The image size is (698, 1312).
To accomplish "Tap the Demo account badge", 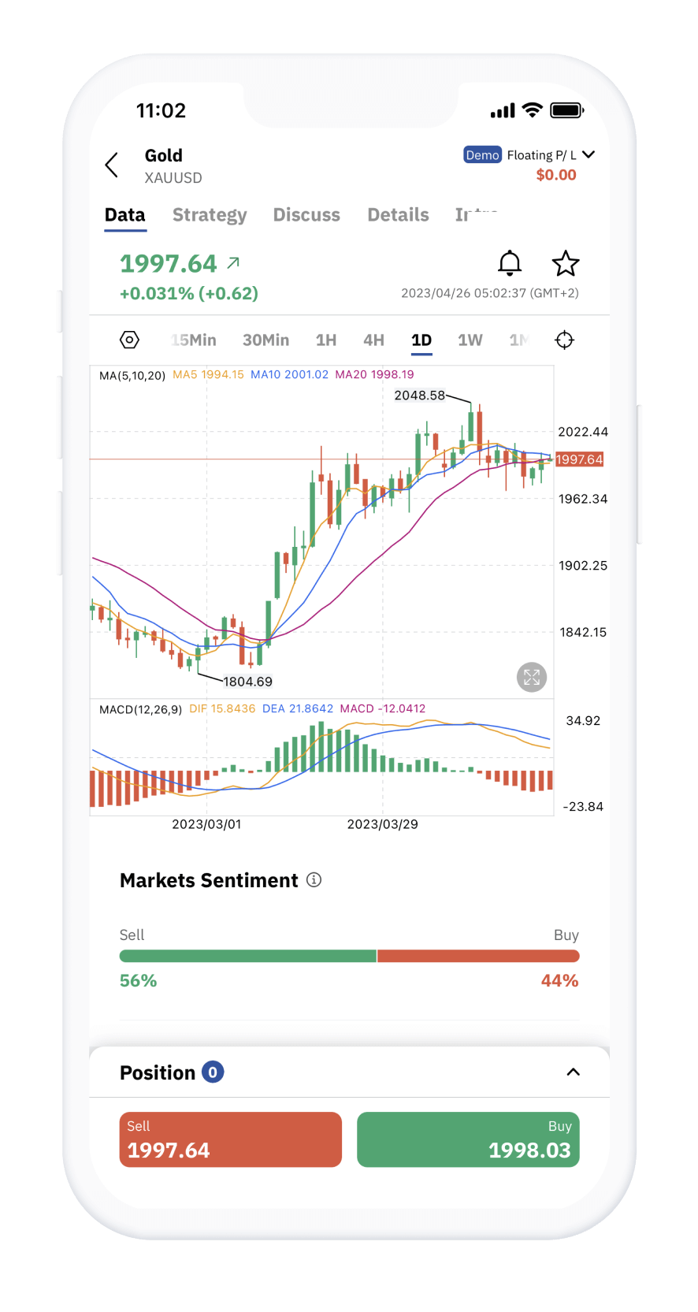I will point(482,155).
